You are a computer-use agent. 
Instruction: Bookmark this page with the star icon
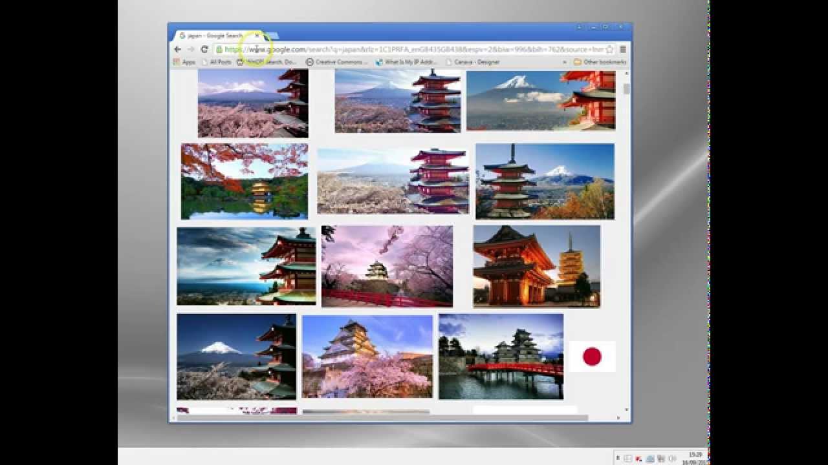point(609,49)
